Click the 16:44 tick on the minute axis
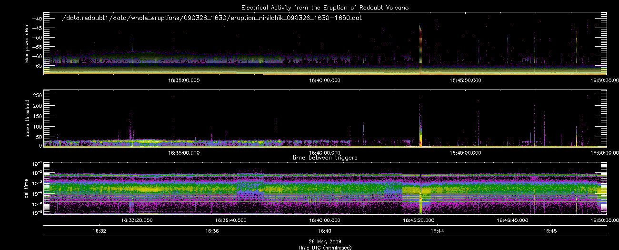The image size is (619, 250). (437, 231)
